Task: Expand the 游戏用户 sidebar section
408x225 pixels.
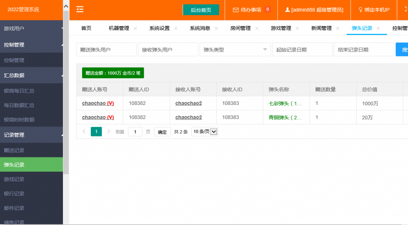Action: [31, 29]
